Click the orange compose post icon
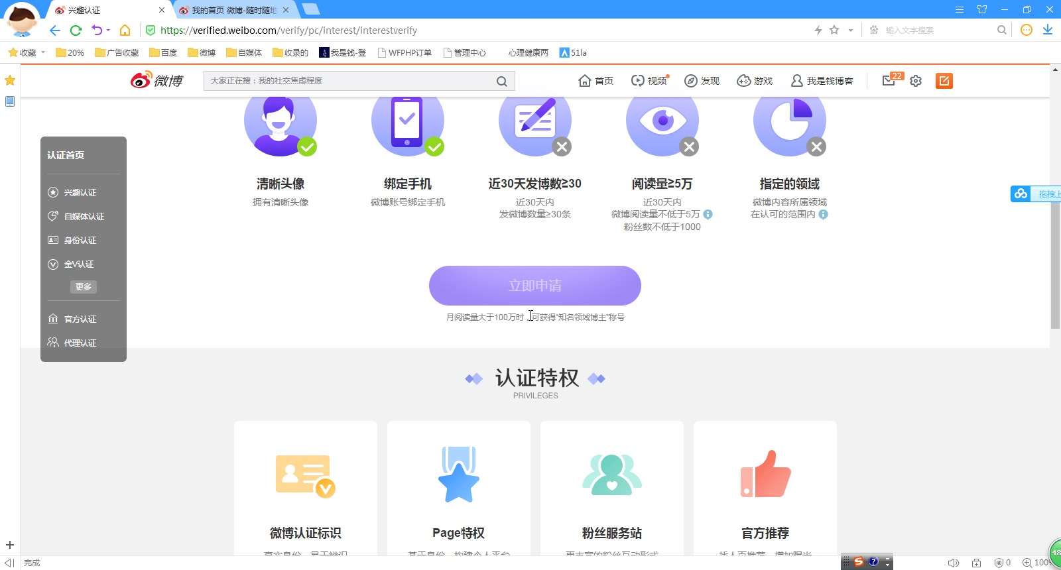The width and height of the screenshot is (1061, 570). click(944, 81)
